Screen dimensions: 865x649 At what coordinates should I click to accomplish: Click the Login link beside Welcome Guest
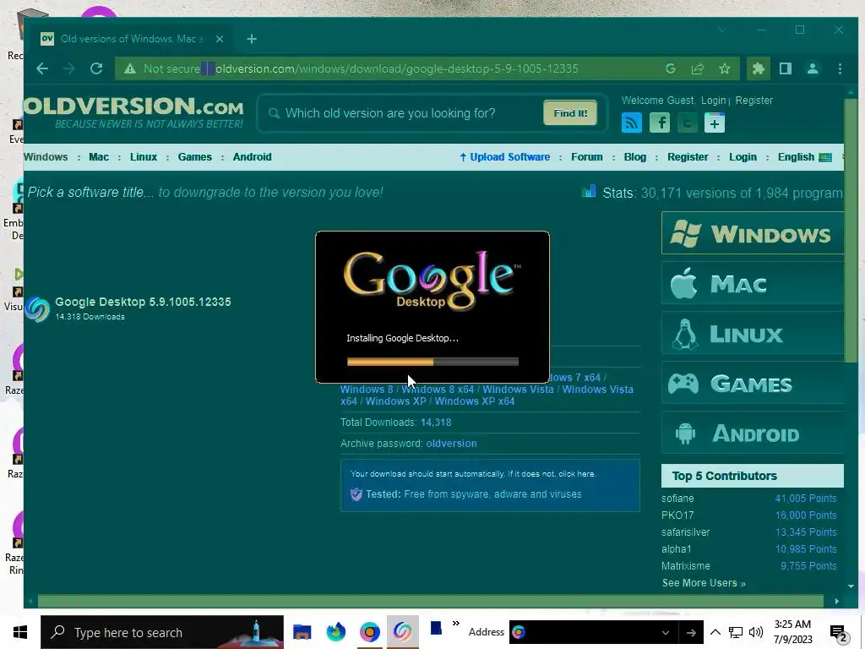713,101
